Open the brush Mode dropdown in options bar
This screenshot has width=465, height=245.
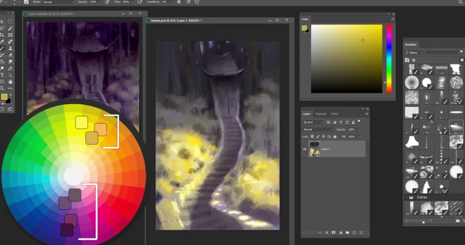pyautogui.click(x=58, y=2)
